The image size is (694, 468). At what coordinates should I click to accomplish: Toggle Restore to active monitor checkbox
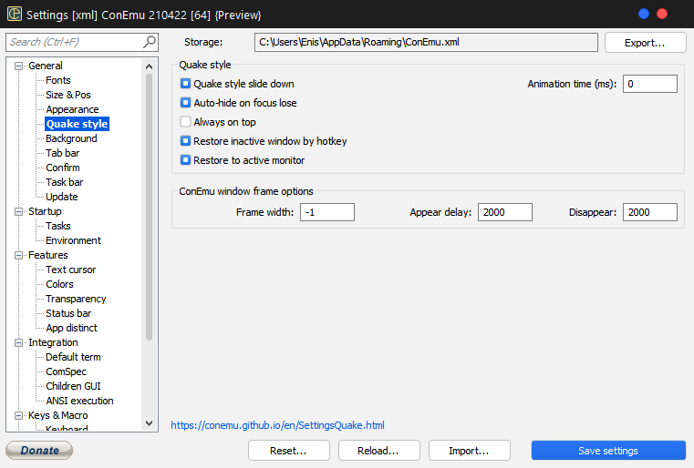185,160
